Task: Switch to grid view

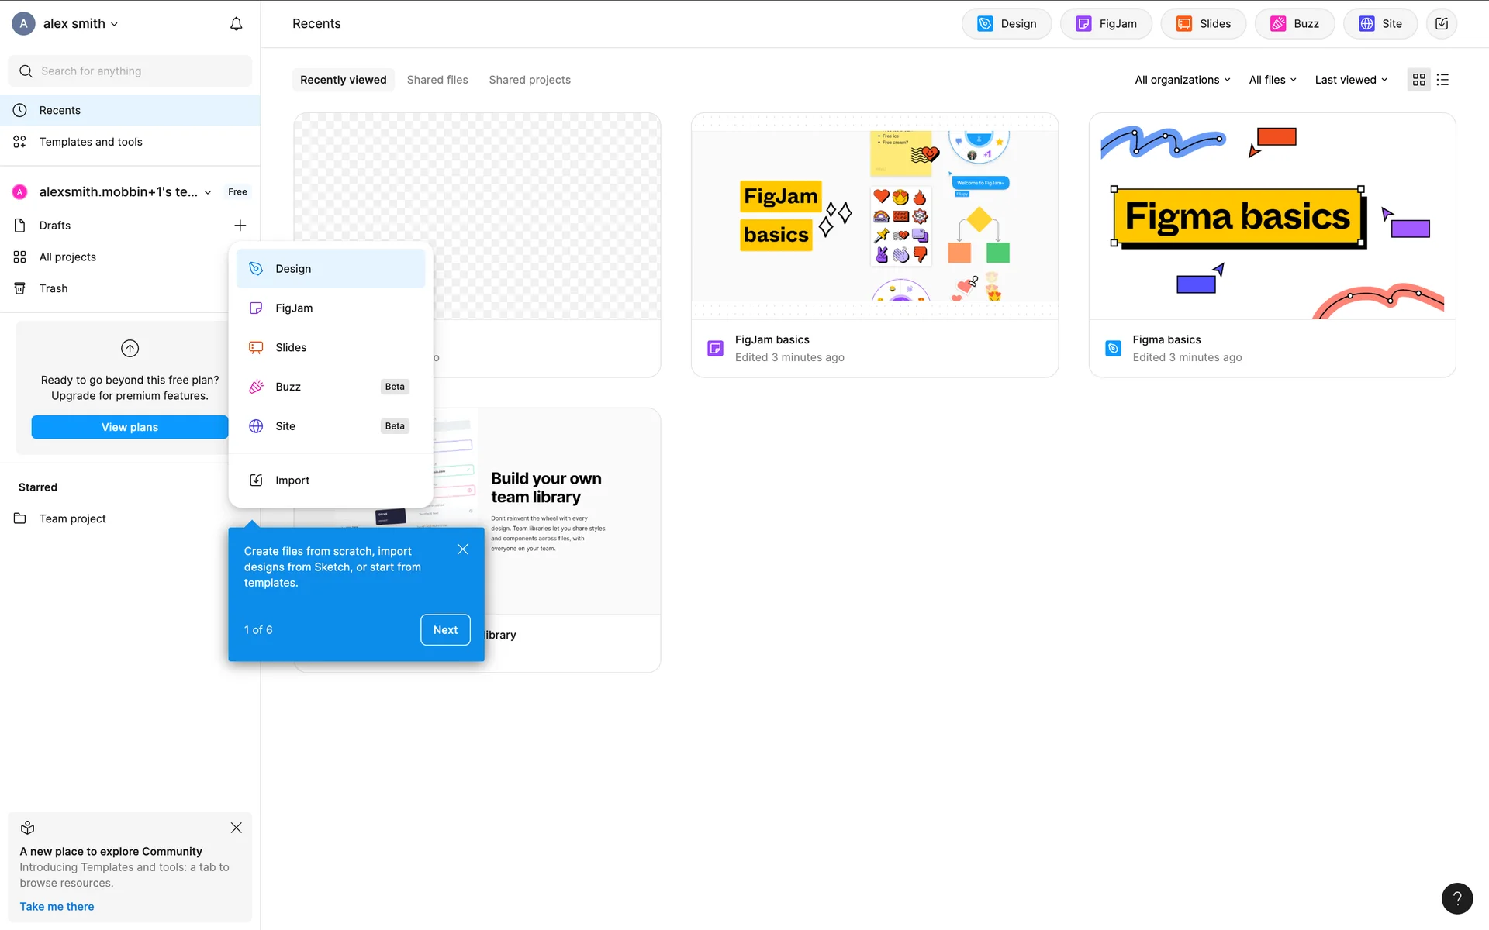Action: click(1418, 80)
